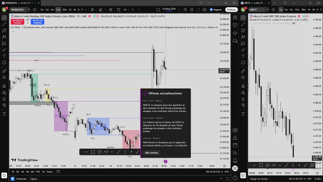
Task: Toggle lock all drawings in MNQM2026 sidebar
Action: (4, 99)
